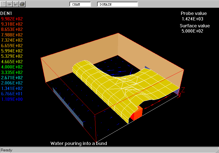
Task: Open a file with the folder icon
Action: click(x=10, y=4)
